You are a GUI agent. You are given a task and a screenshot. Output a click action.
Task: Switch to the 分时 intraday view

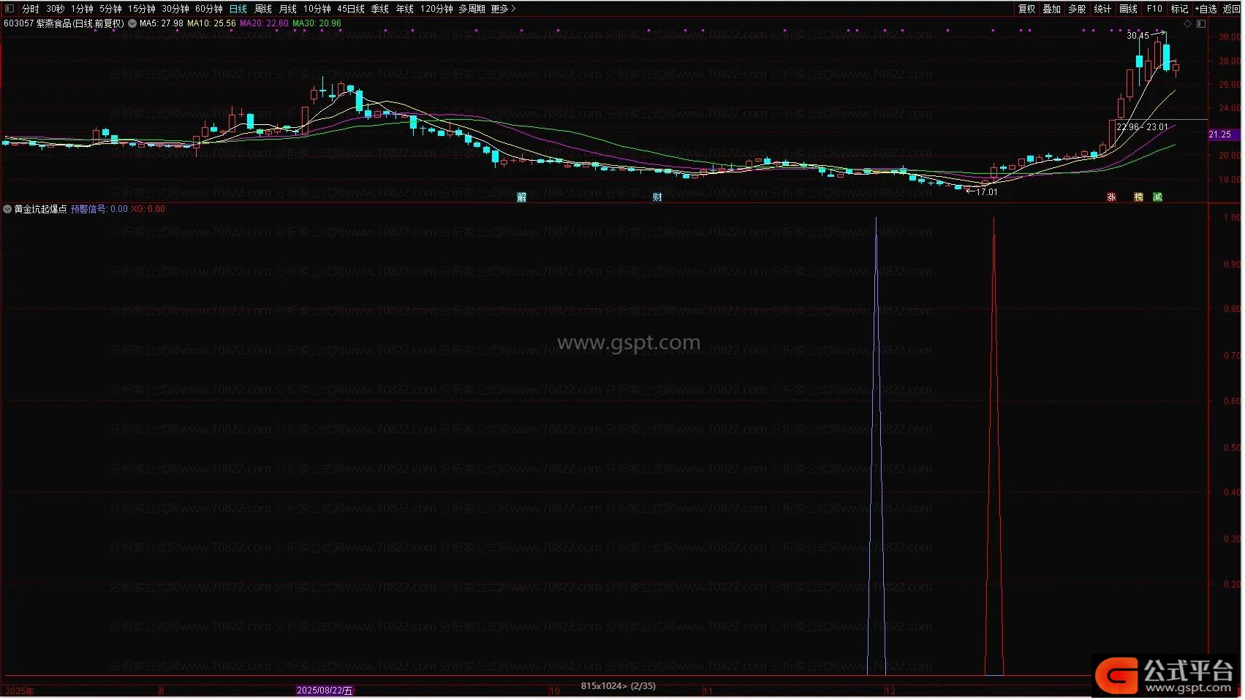pyautogui.click(x=31, y=9)
